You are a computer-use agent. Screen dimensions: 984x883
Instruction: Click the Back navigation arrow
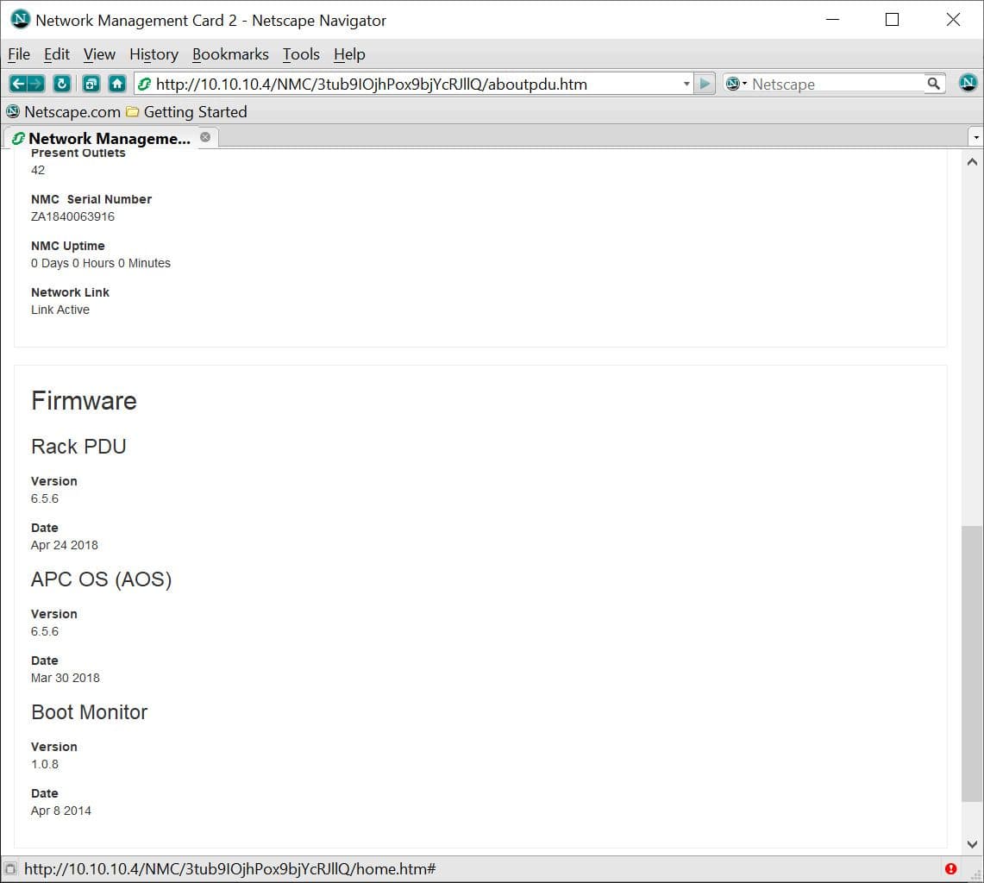tap(18, 84)
